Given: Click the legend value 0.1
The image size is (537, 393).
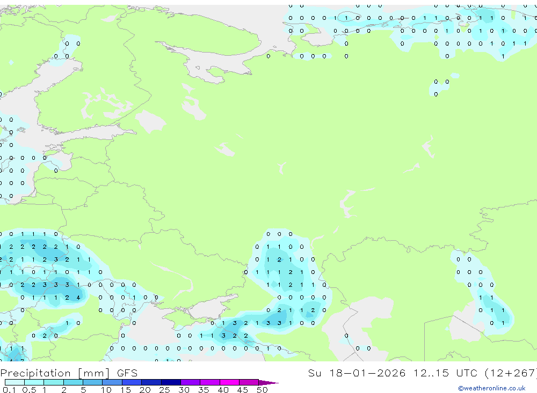Looking at the screenshot, I should click(9, 390).
